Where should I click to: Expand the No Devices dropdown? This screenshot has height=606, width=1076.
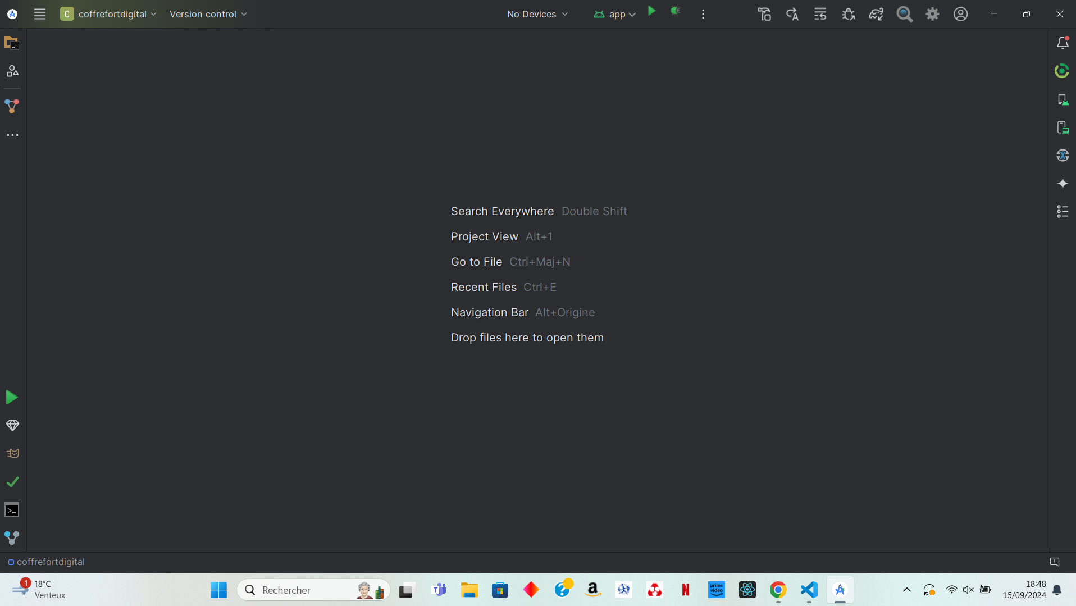click(x=537, y=14)
